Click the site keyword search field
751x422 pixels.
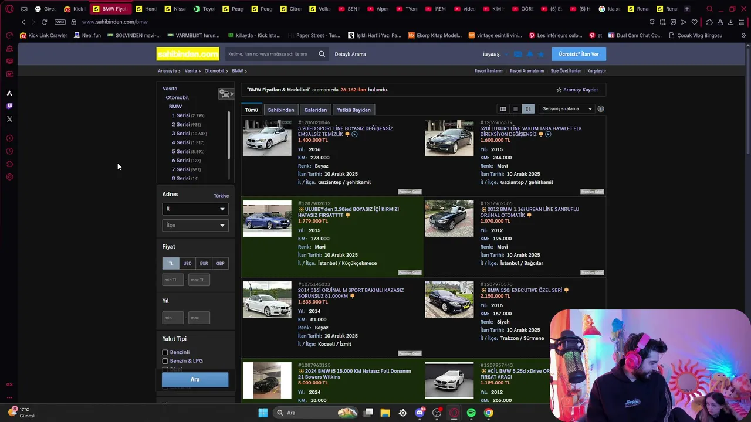270,54
